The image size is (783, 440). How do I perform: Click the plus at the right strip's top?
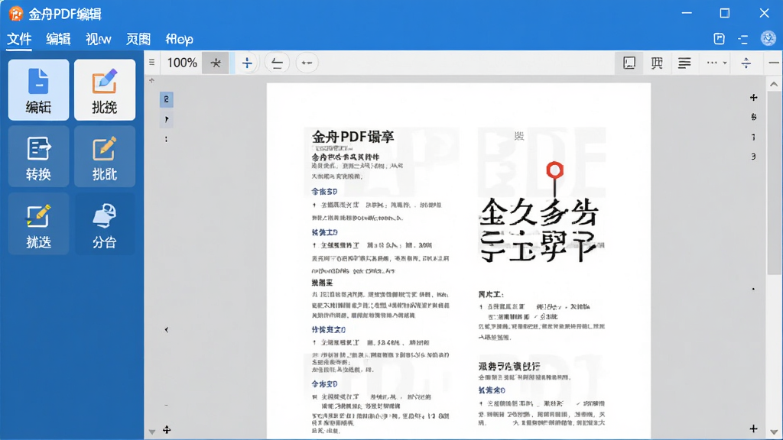(x=753, y=97)
